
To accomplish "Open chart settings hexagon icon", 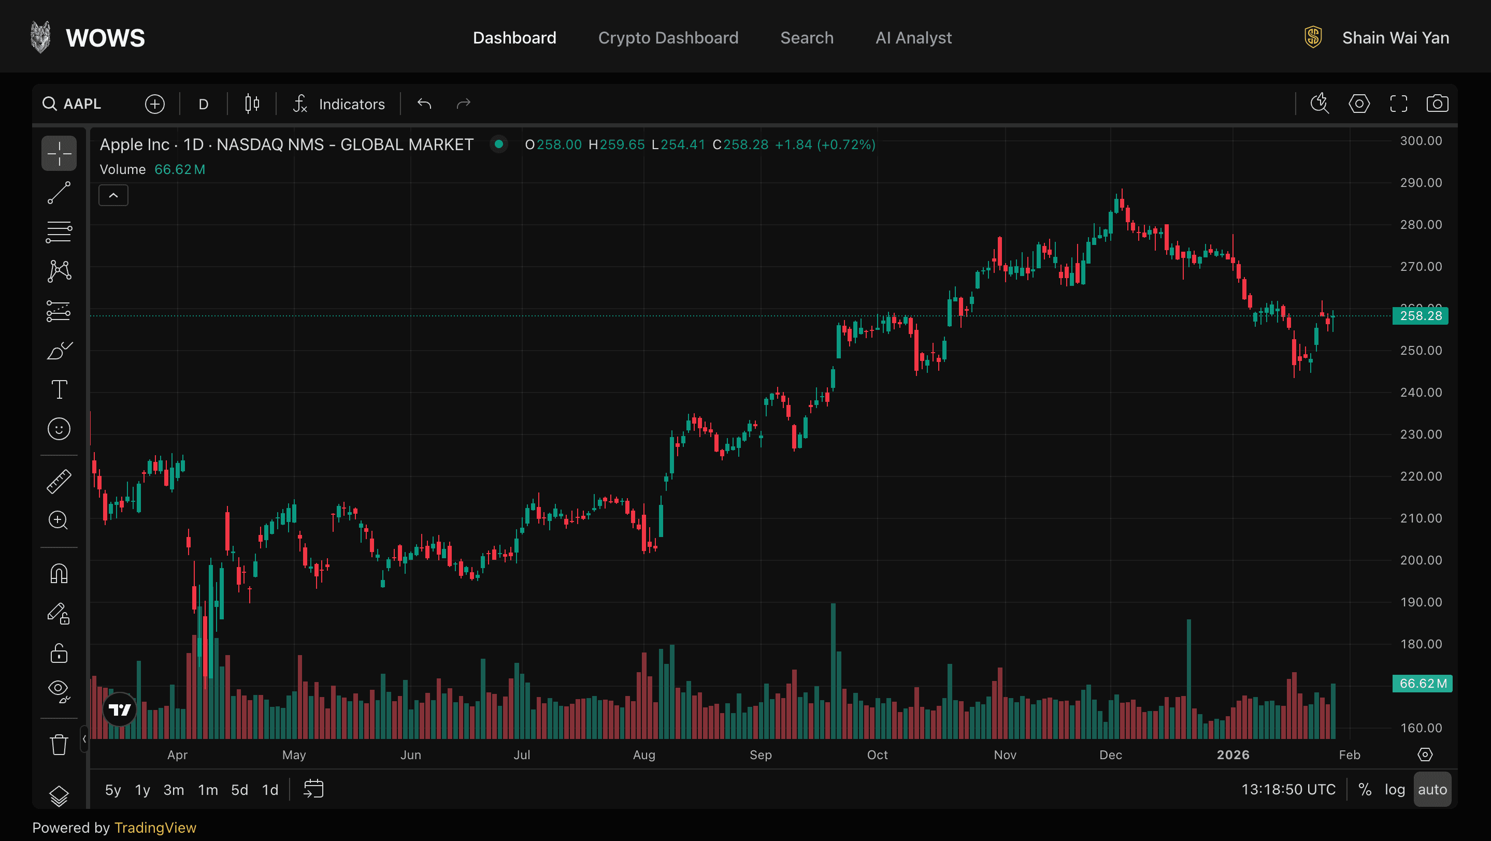I will tap(1358, 104).
